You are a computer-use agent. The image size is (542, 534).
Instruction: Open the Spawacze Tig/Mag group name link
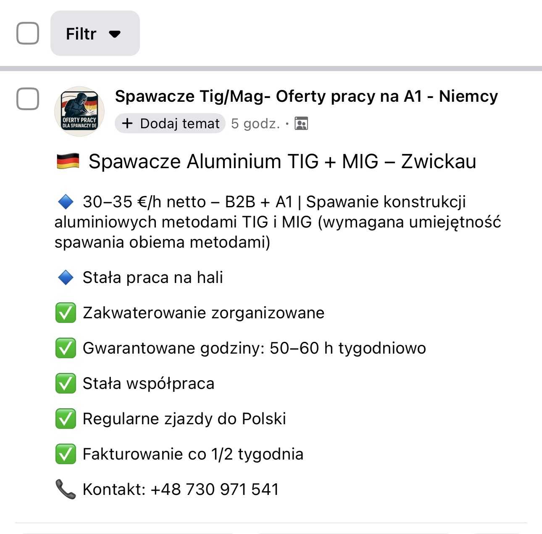click(x=306, y=96)
